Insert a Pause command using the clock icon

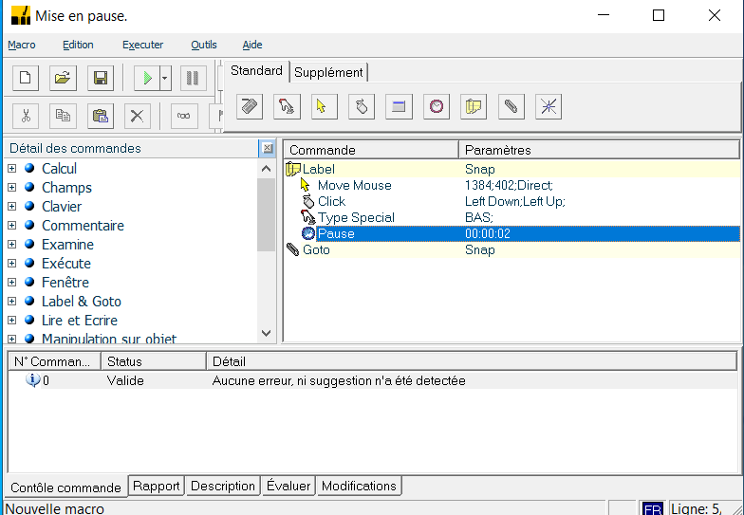tap(436, 106)
